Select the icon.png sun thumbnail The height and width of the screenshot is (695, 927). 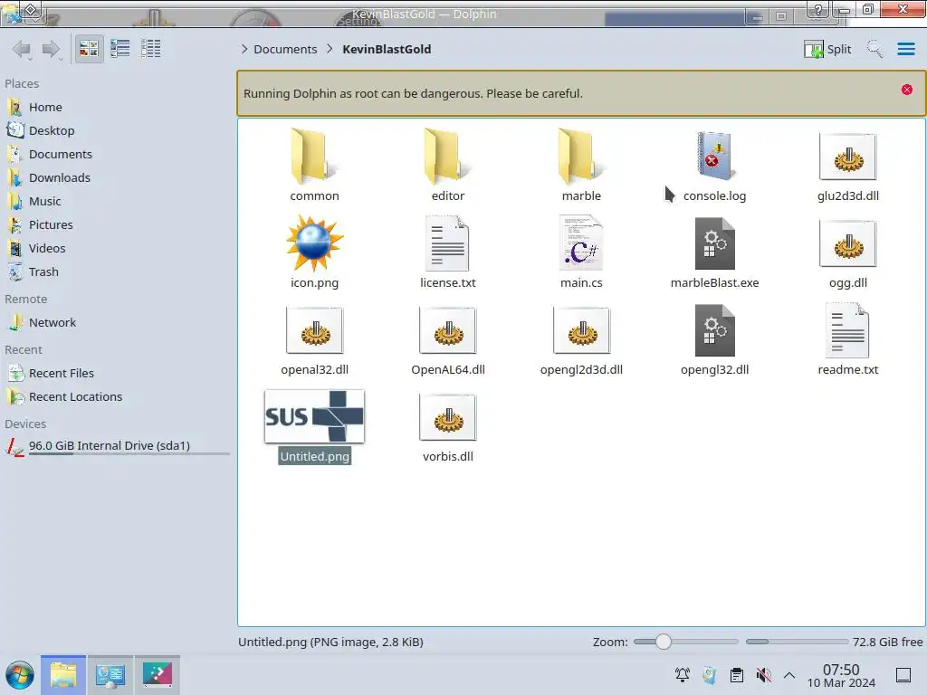point(314,243)
